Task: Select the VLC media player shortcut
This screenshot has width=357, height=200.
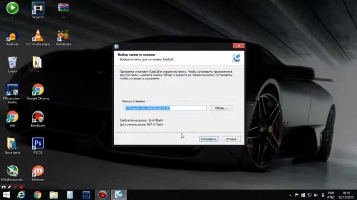Action: [38, 38]
